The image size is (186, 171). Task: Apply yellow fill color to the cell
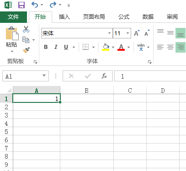tap(106, 47)
